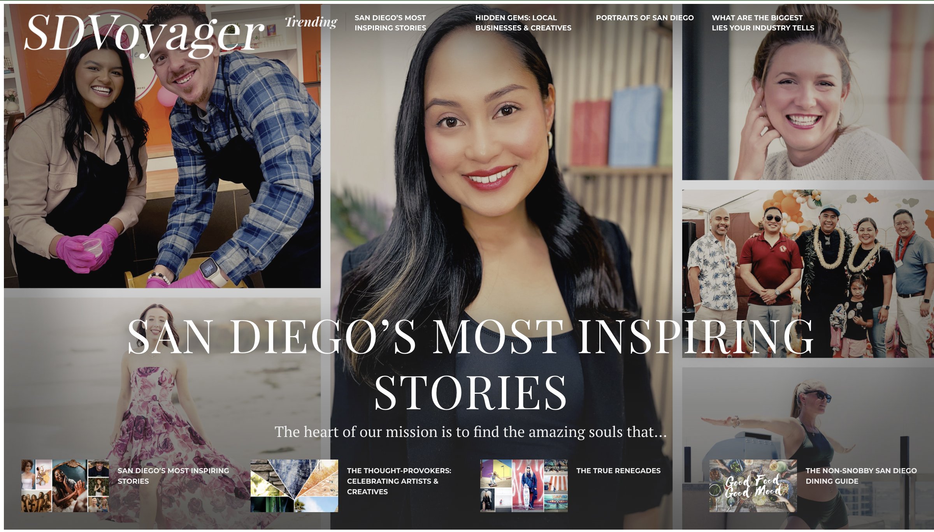Select Hidden Gems: Local Businesses & Creatives
934x532 pixels.
(523, 23)
